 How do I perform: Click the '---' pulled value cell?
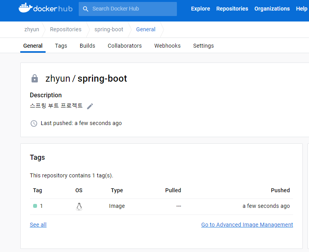tap(178, 206)
